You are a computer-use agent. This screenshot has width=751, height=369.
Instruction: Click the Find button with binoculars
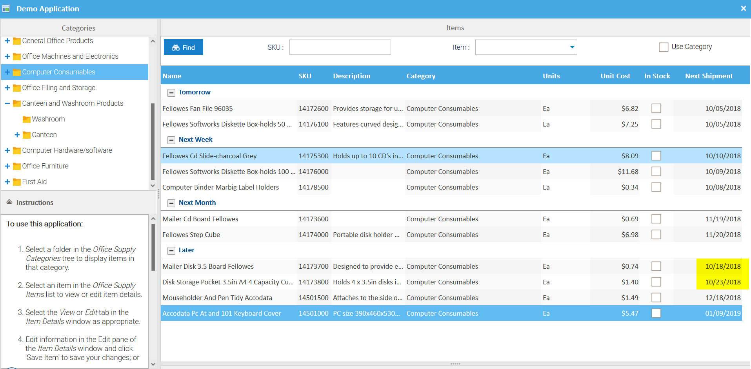tap(184, 47)
